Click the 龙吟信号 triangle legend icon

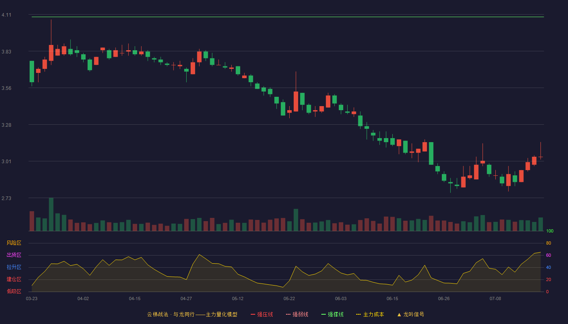399,314
